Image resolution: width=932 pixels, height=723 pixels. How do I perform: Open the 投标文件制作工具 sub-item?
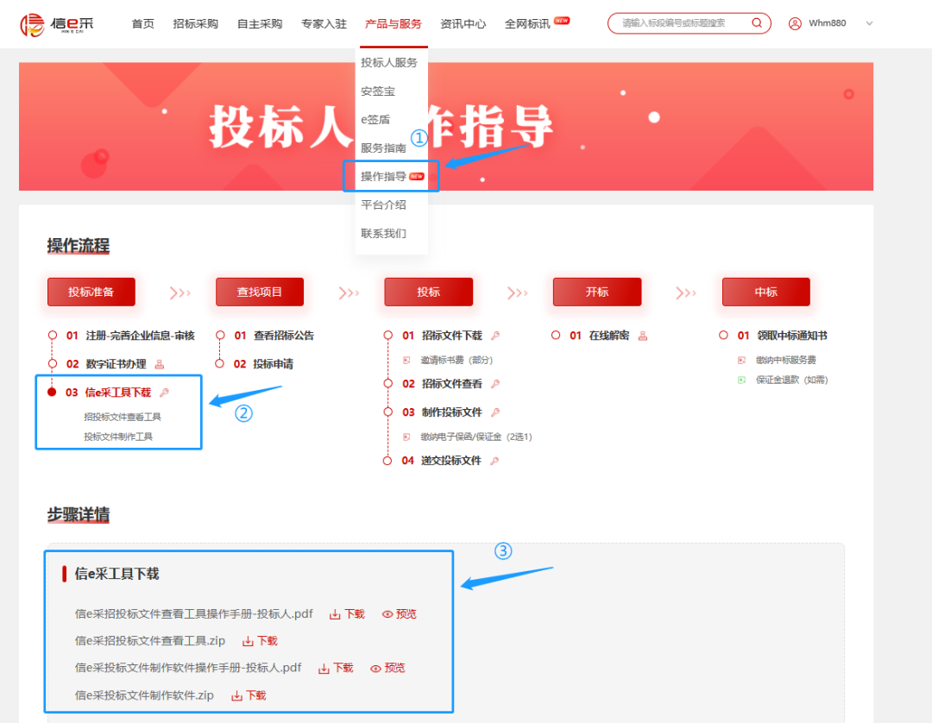click(118, 437)
